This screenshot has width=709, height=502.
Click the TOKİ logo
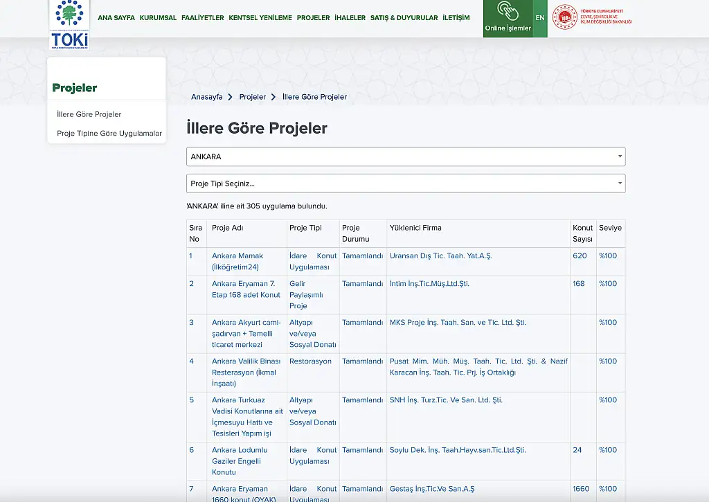pyautogui.click(x=69, y=24)
